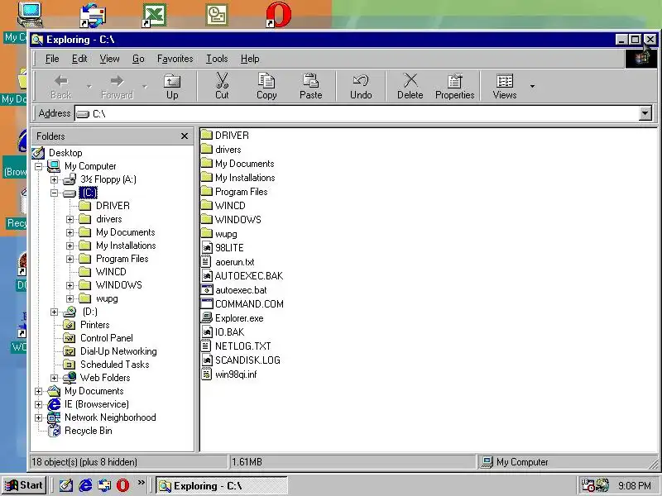Select the autoexec.bat file

pyautogui.click(x=234, y=290)
